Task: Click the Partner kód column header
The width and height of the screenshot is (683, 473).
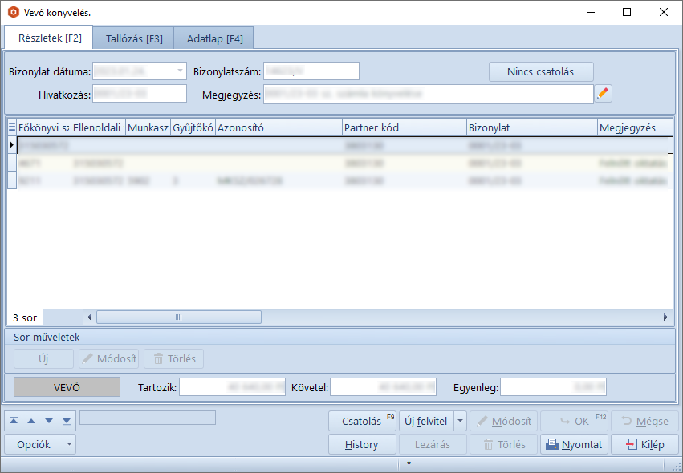Action: click(404, 127)
